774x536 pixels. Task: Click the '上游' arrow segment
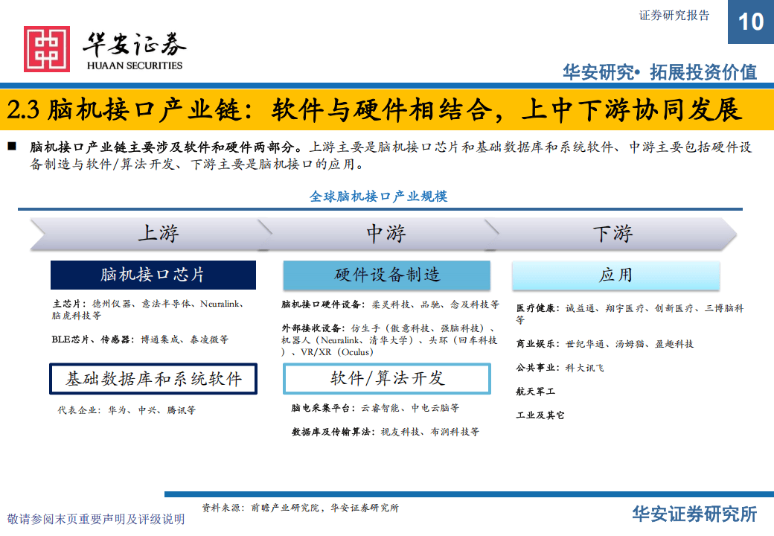(x=150, y=234)
